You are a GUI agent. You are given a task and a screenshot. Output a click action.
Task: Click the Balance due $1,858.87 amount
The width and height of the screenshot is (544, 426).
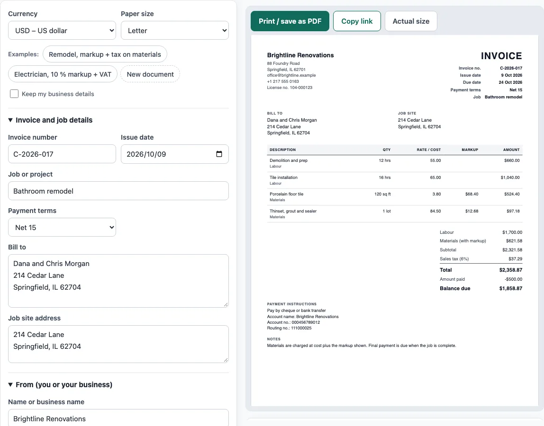click(x=511, y=288)
